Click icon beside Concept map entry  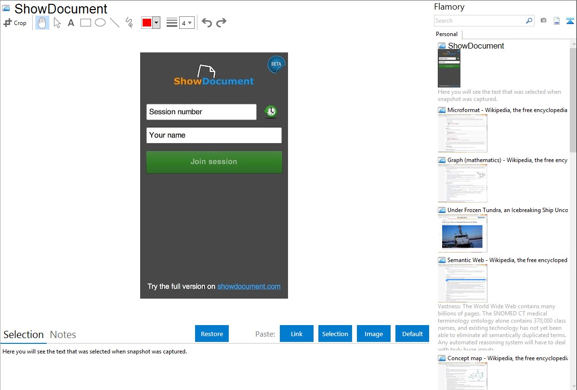442,358
